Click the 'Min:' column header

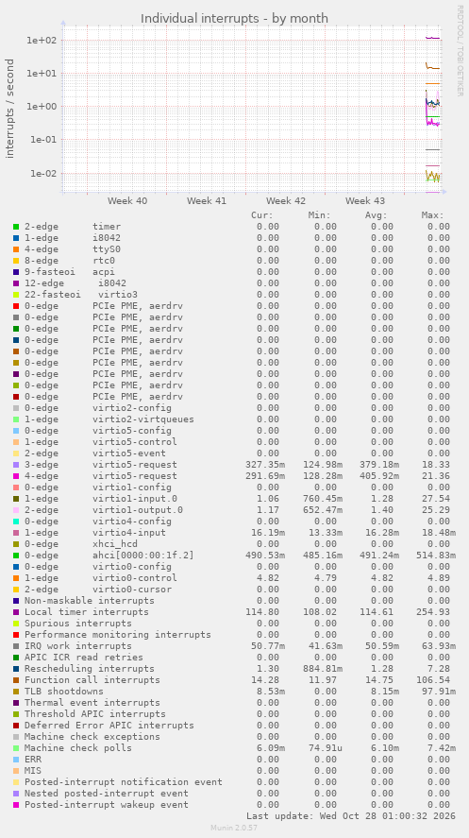pos(319,215)
